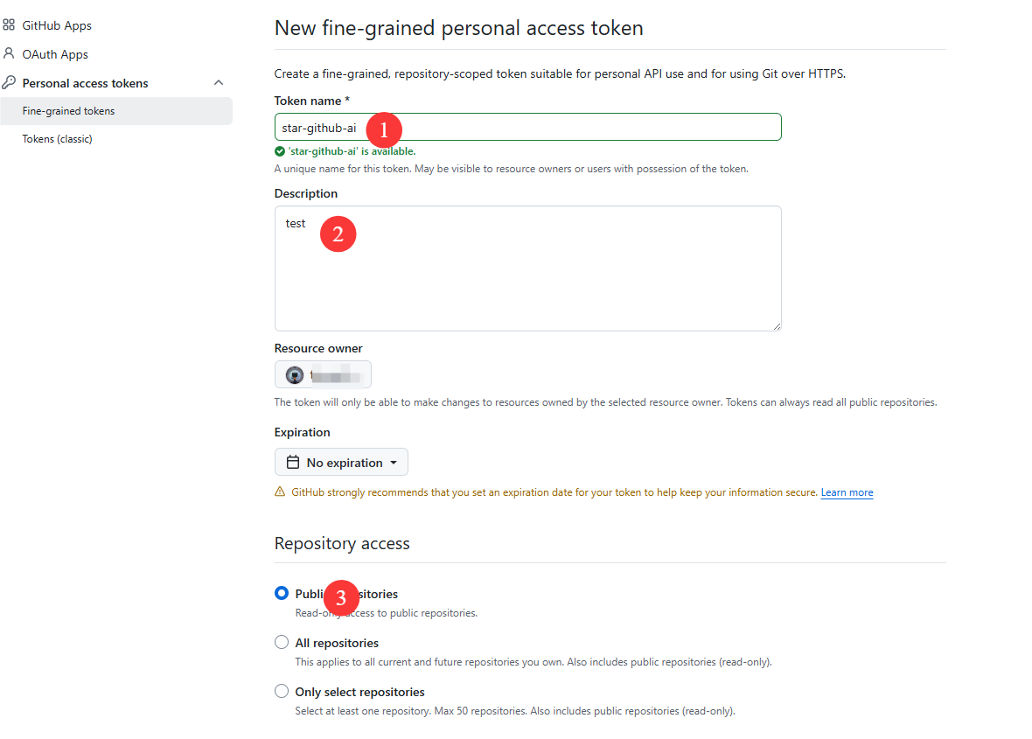Viewport: 1032px width, 739px height.
Task: Follow the Learn more link
Action: tap(846, 492)
